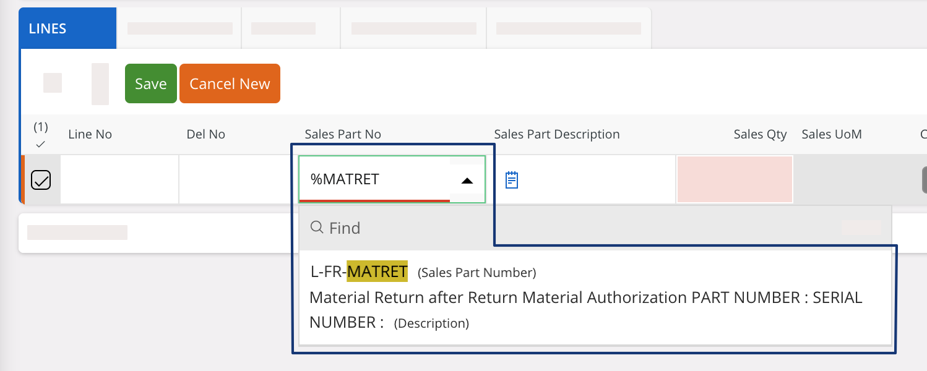Click the empty Line No cell
Image resolution: width=927 pixels, height=371 pixels.
[119, 180]
